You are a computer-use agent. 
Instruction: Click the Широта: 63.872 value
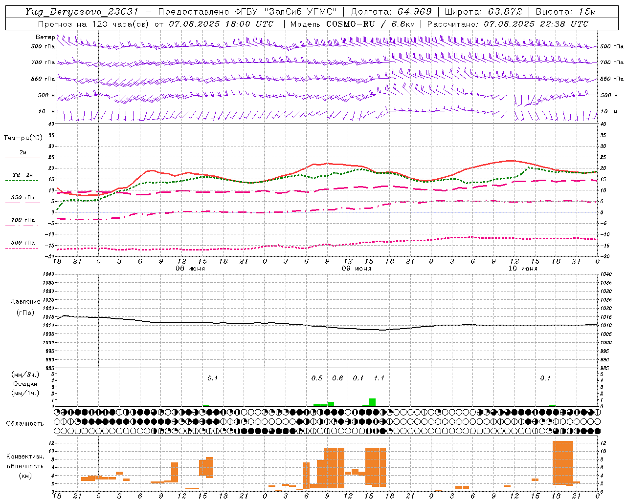484,12
